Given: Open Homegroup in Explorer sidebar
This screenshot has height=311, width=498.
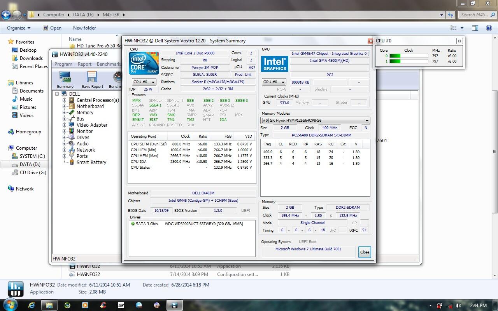Looking at the screenshot, I should pyautogui.click(x=28, y=132).
